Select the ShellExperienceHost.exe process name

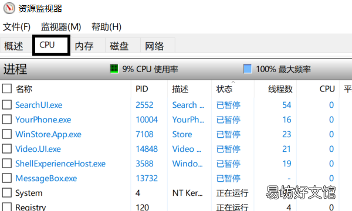[60, 164]
